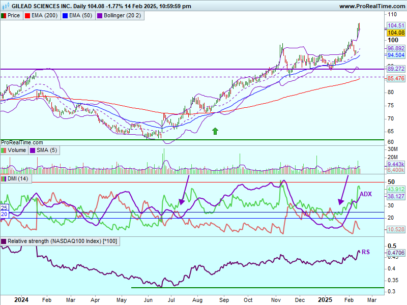Click the ProRealTime.com watermark below price chart
407x305 pixels.
click(22, 143)
